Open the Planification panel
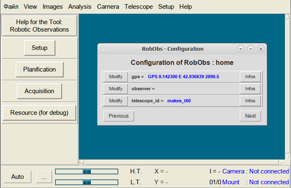This screenshot has height=188, width=291. tap(40, 69)
